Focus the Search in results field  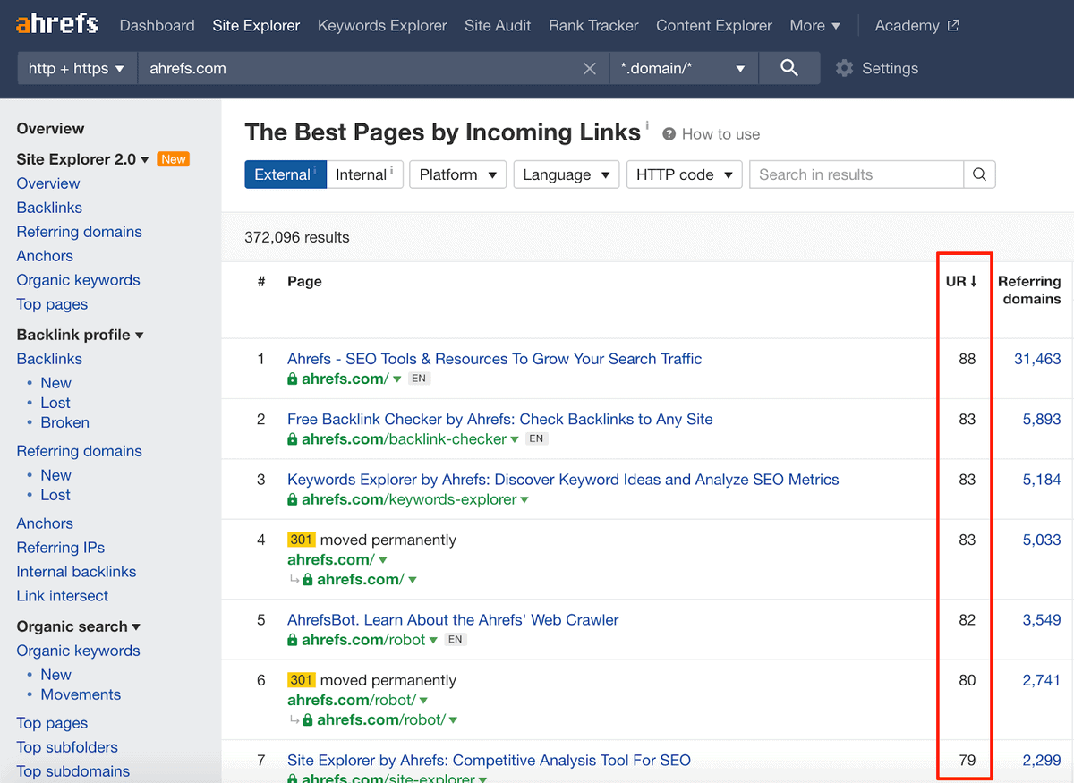[857, 174]
